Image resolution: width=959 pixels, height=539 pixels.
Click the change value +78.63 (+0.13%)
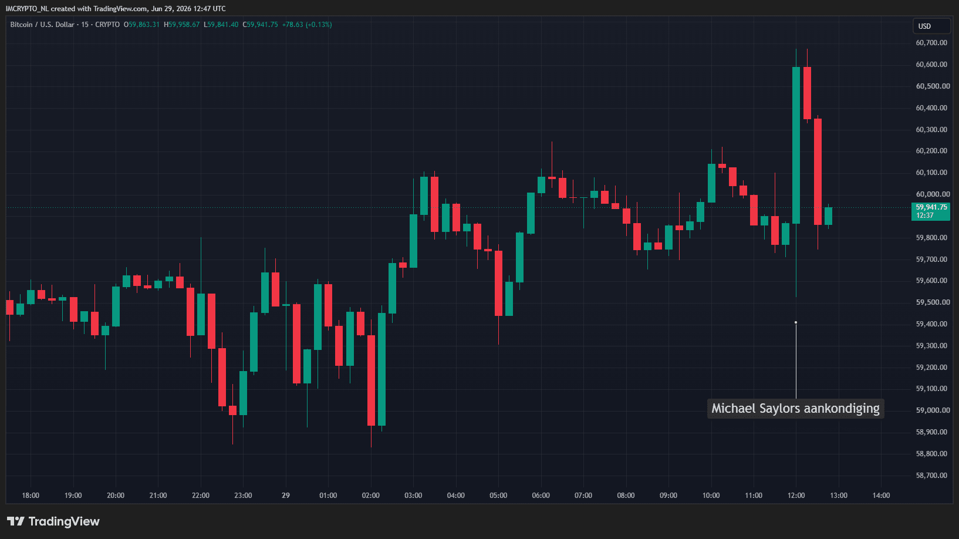pos(307,25)
